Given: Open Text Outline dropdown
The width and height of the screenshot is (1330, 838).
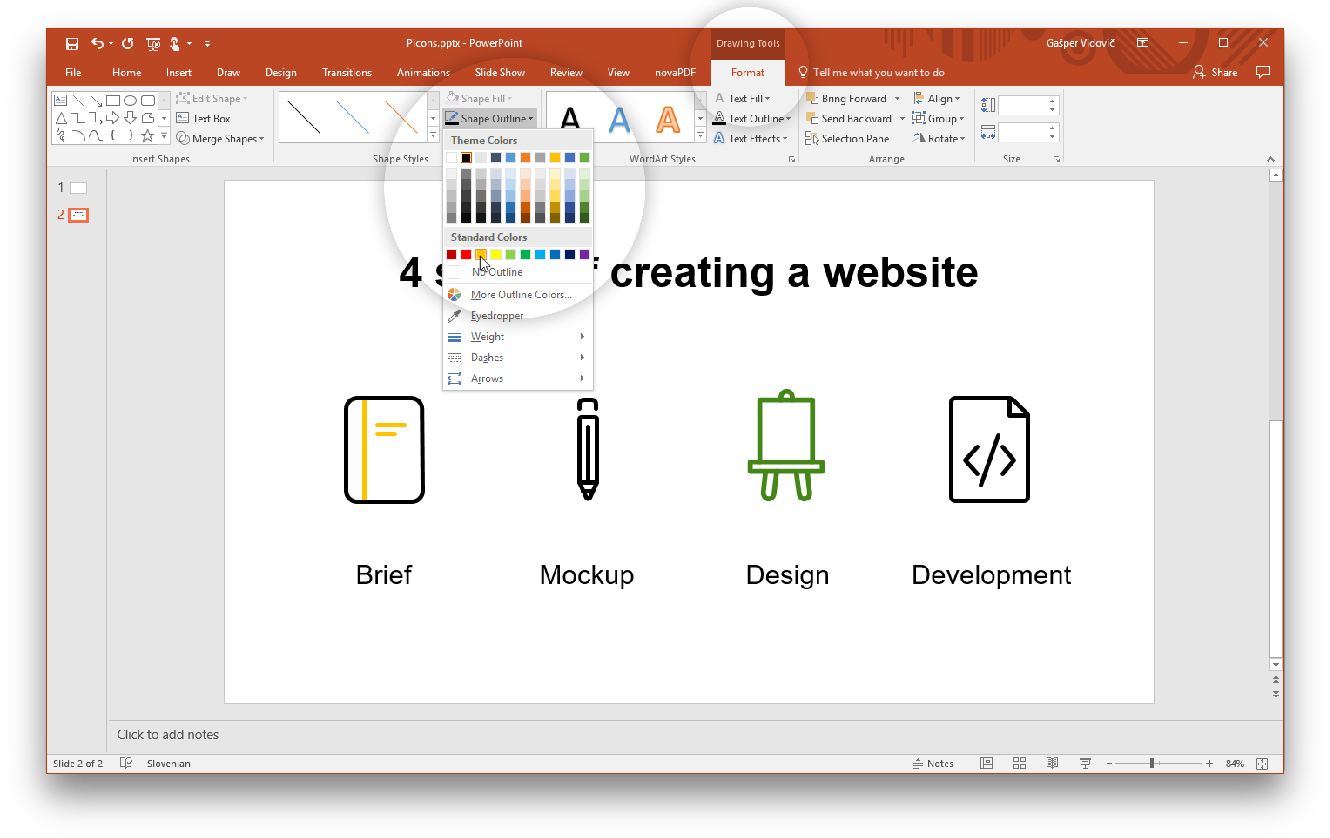Looking at the screenshot, I should coord(752,118).
